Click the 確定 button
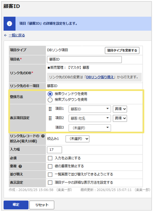Image resolution: width=153 pixels, height=211 pixels. (16, 205)
